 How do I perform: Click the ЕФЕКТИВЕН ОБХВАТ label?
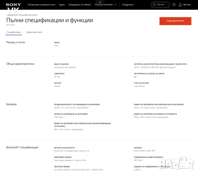(x=63, y=157)
